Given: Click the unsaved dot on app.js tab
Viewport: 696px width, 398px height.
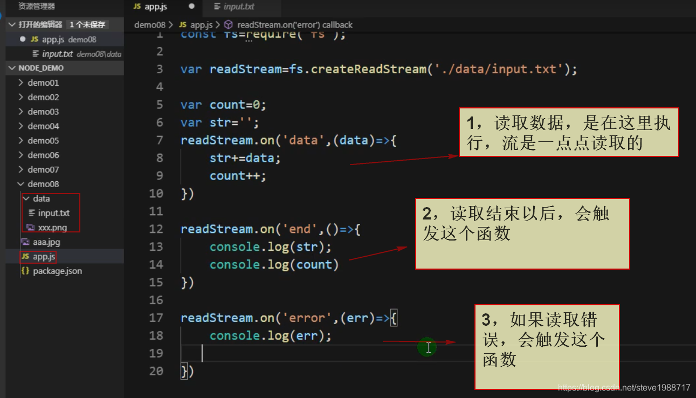Looking at the screenshot, I should point(191,6).
